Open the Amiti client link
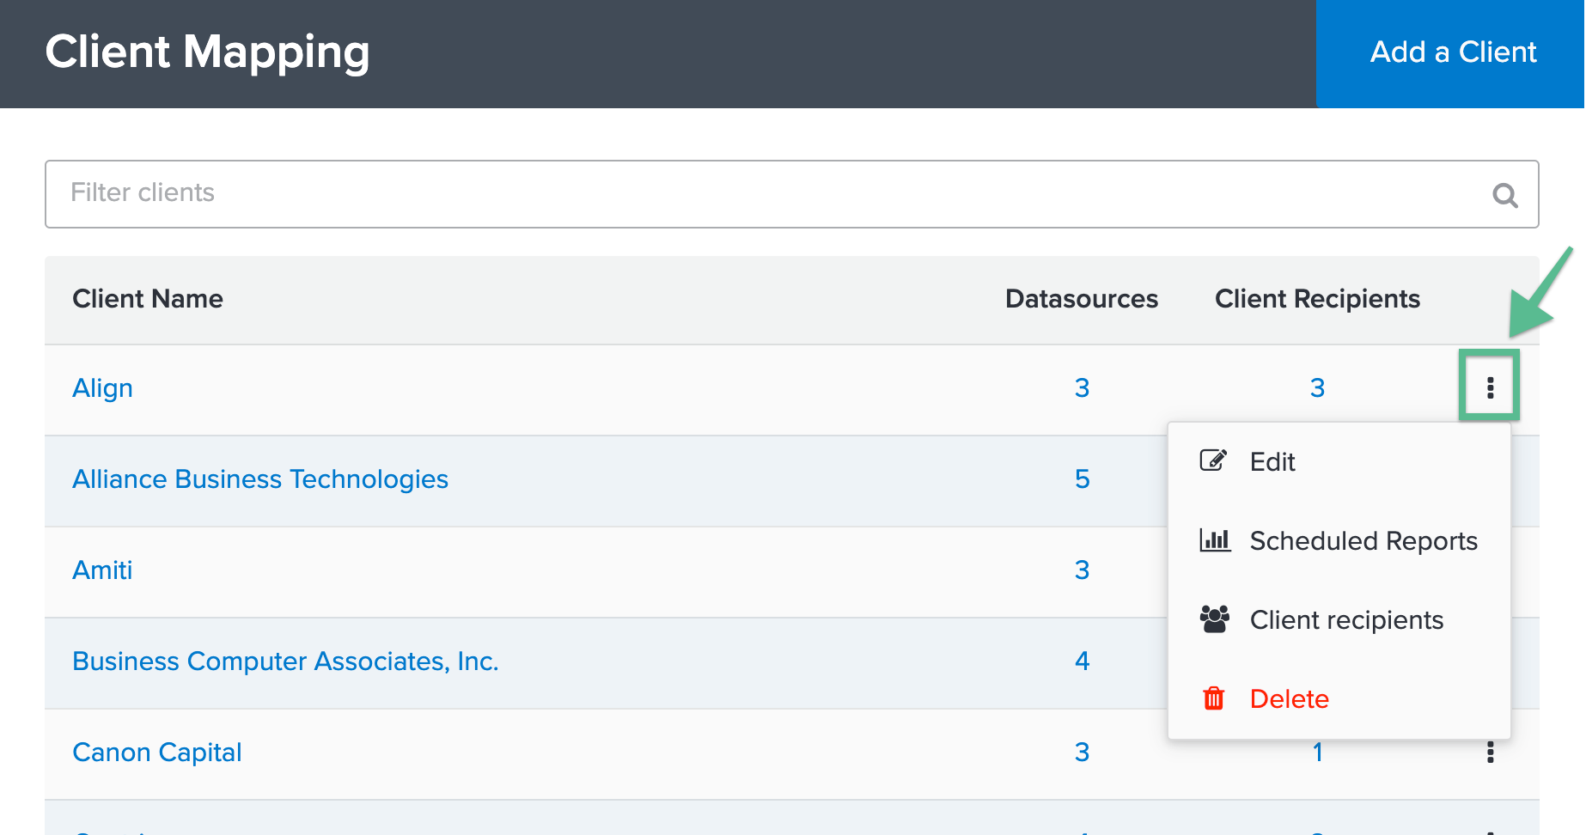This screenshot has height=835, width=1586. click(x=102, y=570)
